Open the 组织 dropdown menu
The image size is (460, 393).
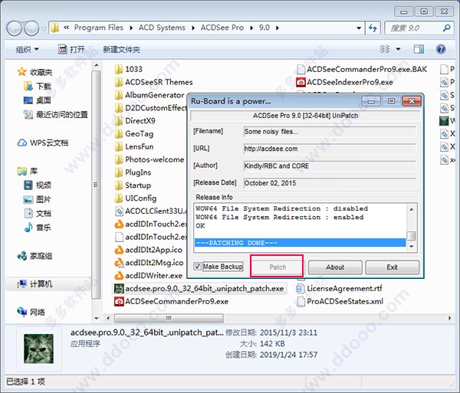(28, 49)
